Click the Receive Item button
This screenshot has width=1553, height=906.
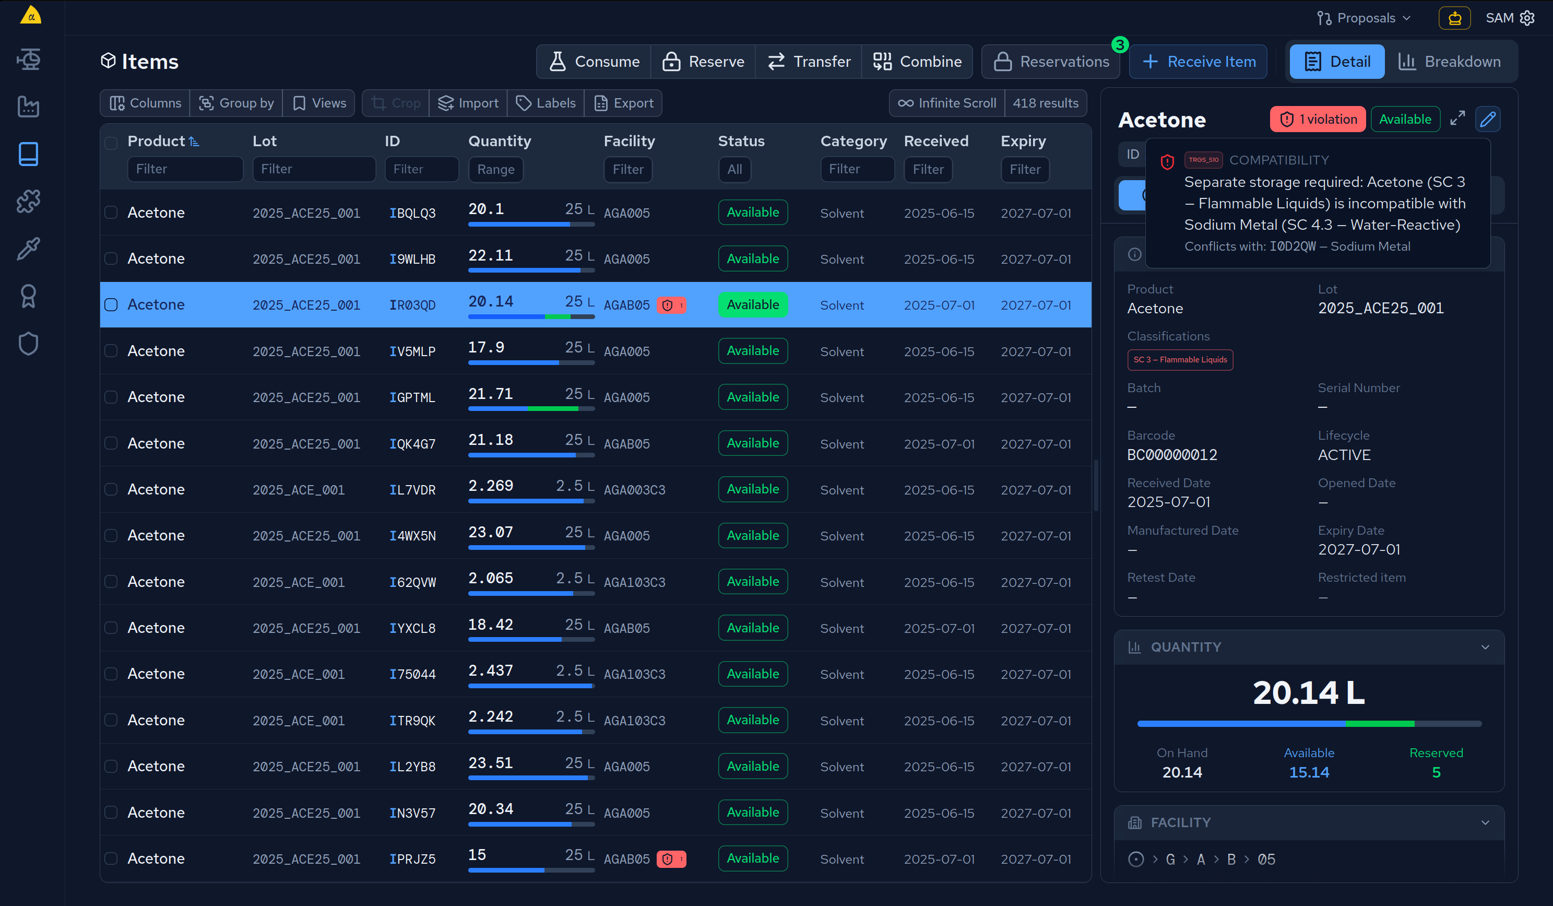pos(1198,62)
